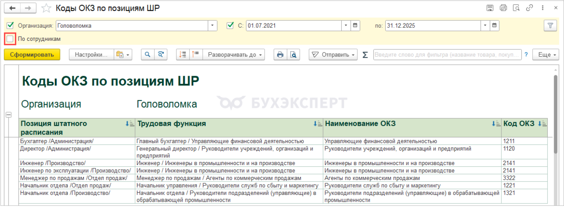The width and height of the screenshot is (564, 208).
Task: Click code cell 1221
Action: tap(525, 185)
